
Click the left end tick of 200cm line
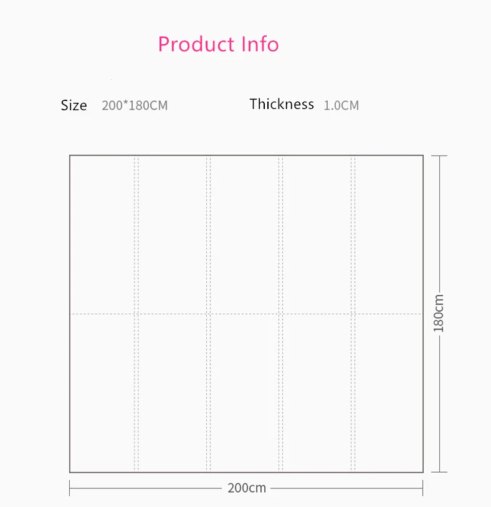(x=70, y=488)
